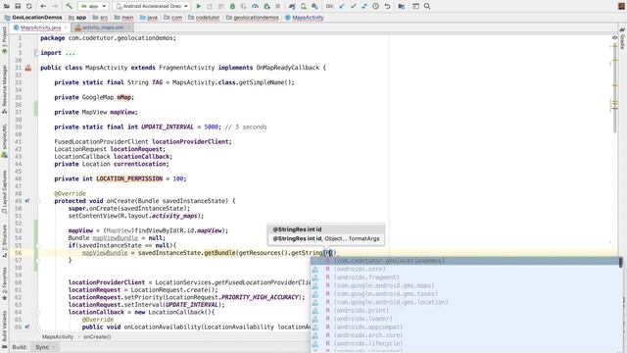627x353 pixels.
Task: Choose R (androidx.loader) completion suggestion
Action: point(465,319)
